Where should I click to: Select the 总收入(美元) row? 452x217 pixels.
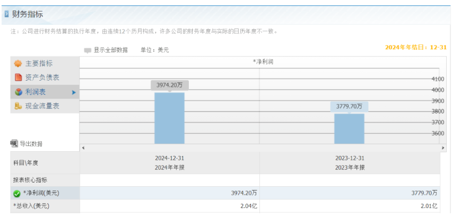(x=225, y=206)
